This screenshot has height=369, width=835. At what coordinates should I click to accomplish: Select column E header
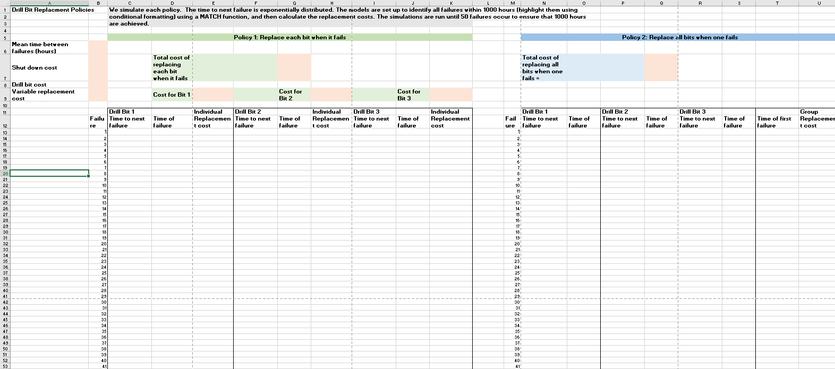click(213, 3)
